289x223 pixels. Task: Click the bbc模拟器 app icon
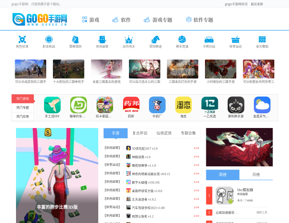[x=225, y=195]
